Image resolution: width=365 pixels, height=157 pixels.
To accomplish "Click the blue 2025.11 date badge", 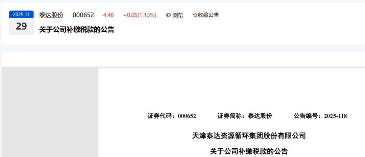I will pos(21,14).
